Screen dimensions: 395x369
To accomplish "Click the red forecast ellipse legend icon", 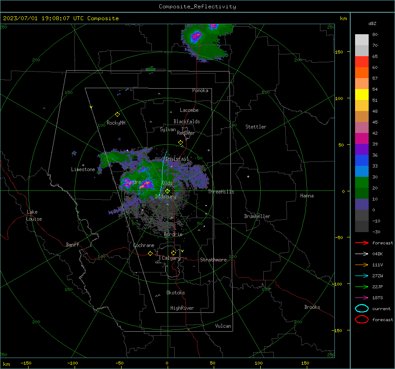I will [x=362, y=319].
